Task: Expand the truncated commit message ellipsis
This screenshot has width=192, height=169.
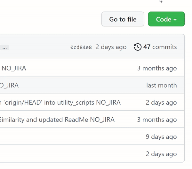Action: click(x=5, y=48)
